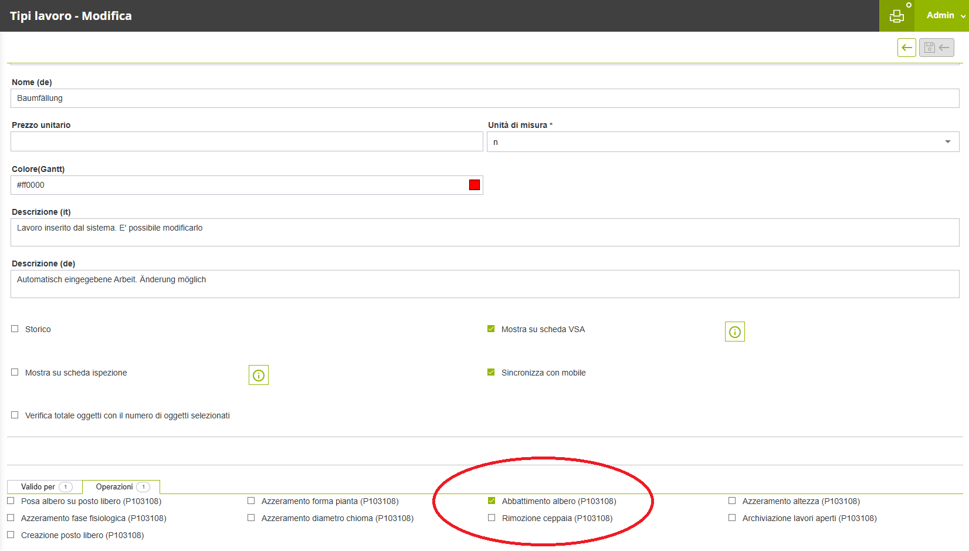Check Verifica totale oggetti option
Image resolution: width=969 pixels, height=551 pixels.
[15, 415]
